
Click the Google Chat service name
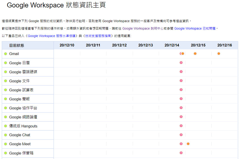pyautogui.click(x=20, y=135)
